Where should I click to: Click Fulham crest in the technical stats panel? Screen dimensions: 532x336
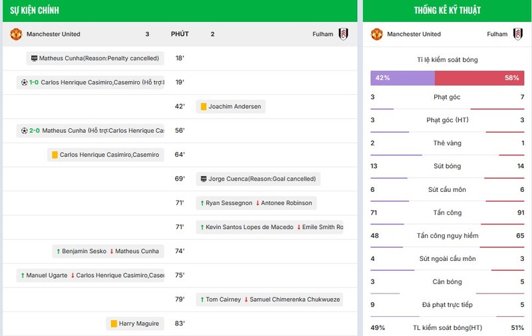517,34
